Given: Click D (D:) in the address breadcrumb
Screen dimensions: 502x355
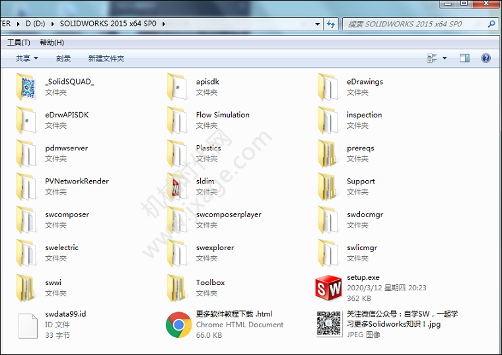Looking at the screenshot, I should click(35, 24).
